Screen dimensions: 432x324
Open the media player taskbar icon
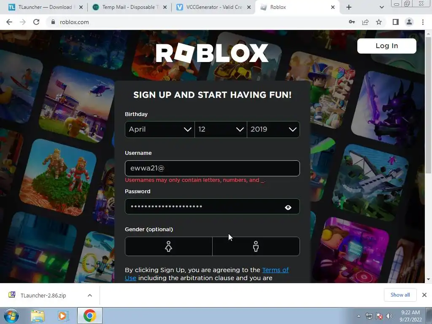(63, 316)
